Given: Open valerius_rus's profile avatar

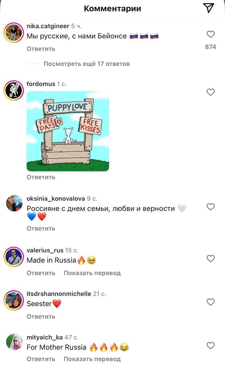Looking at the screenshot, I should pyautogui.click(x=14, y=257).
